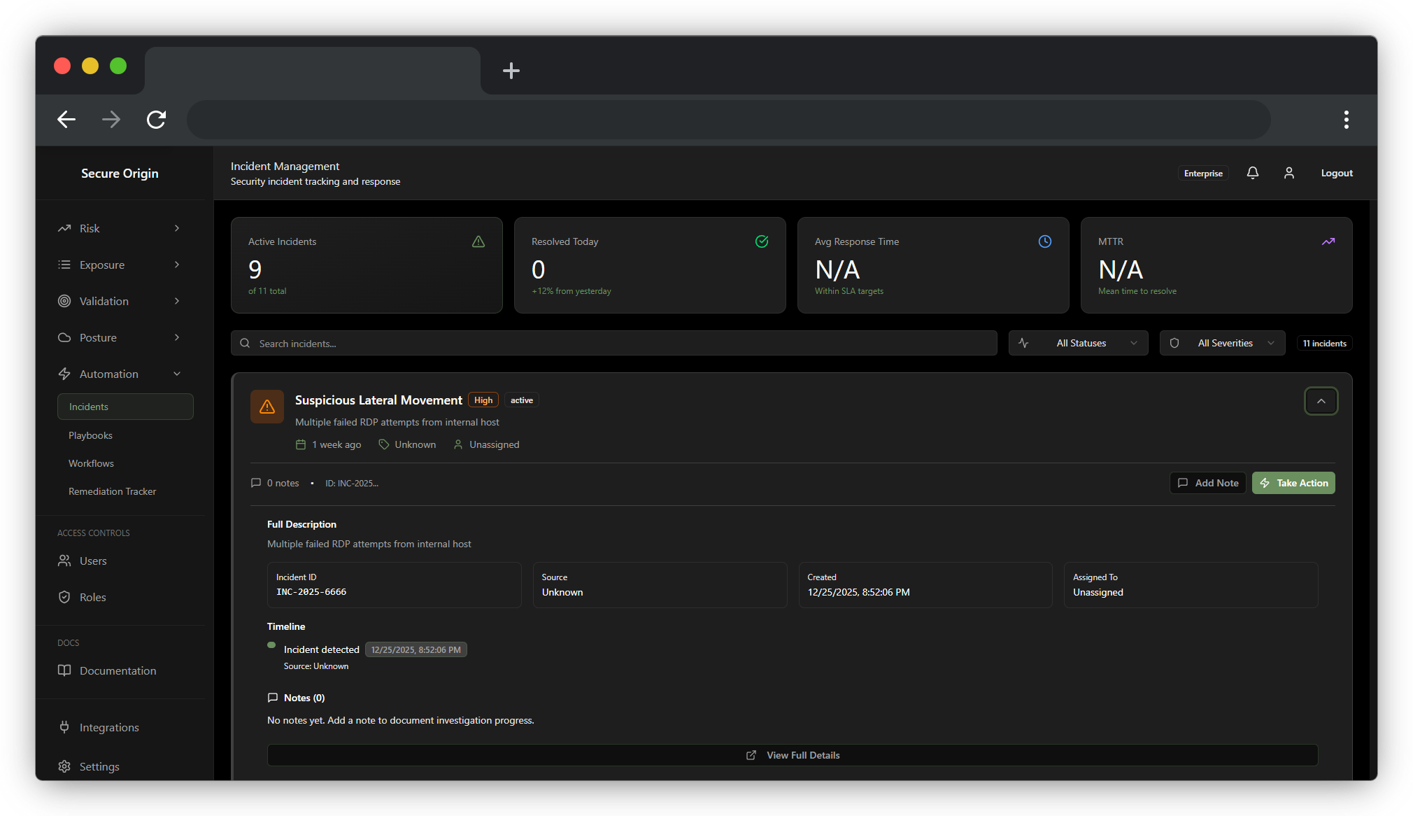
Task: Click the notifications bell icon
Action: pyautogui.click(x=1252, y=173)
